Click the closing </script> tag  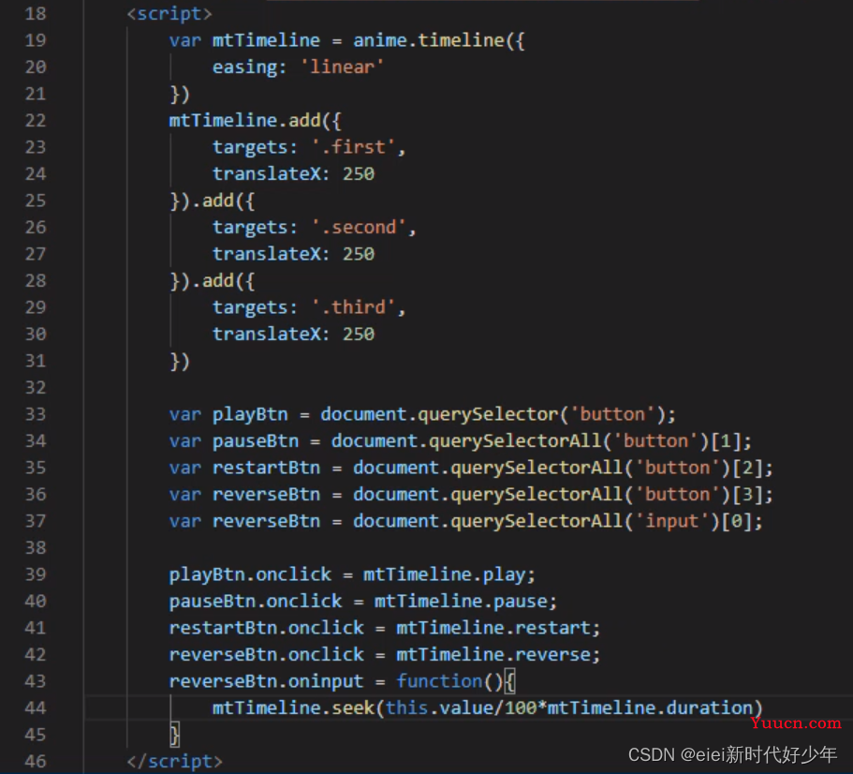(174, 761)
